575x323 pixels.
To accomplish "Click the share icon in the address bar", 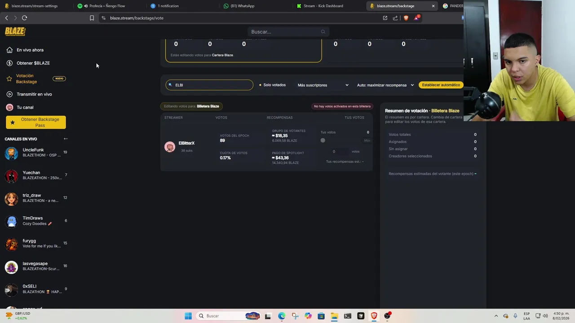I will [x=395, y=18].
